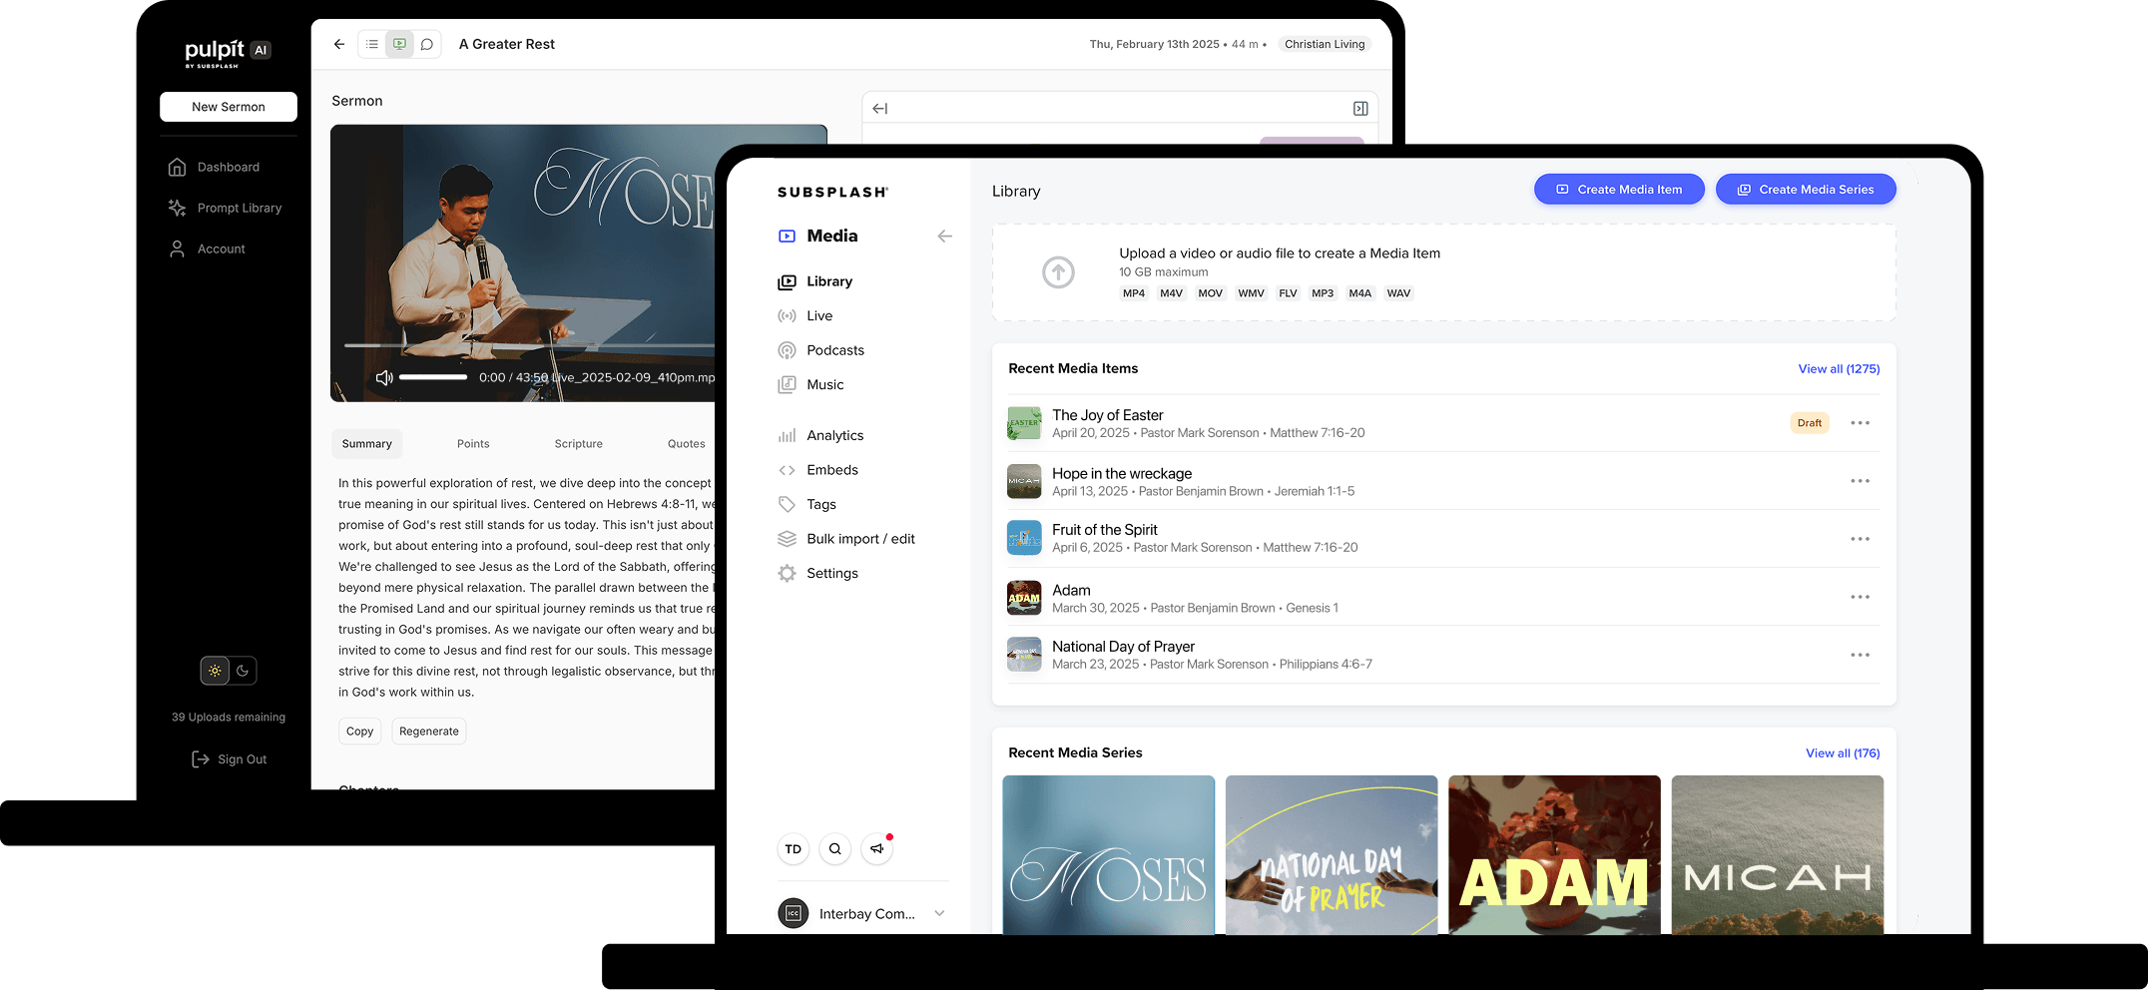Open options menu for Hope in the wreckage

[1860, 481]
